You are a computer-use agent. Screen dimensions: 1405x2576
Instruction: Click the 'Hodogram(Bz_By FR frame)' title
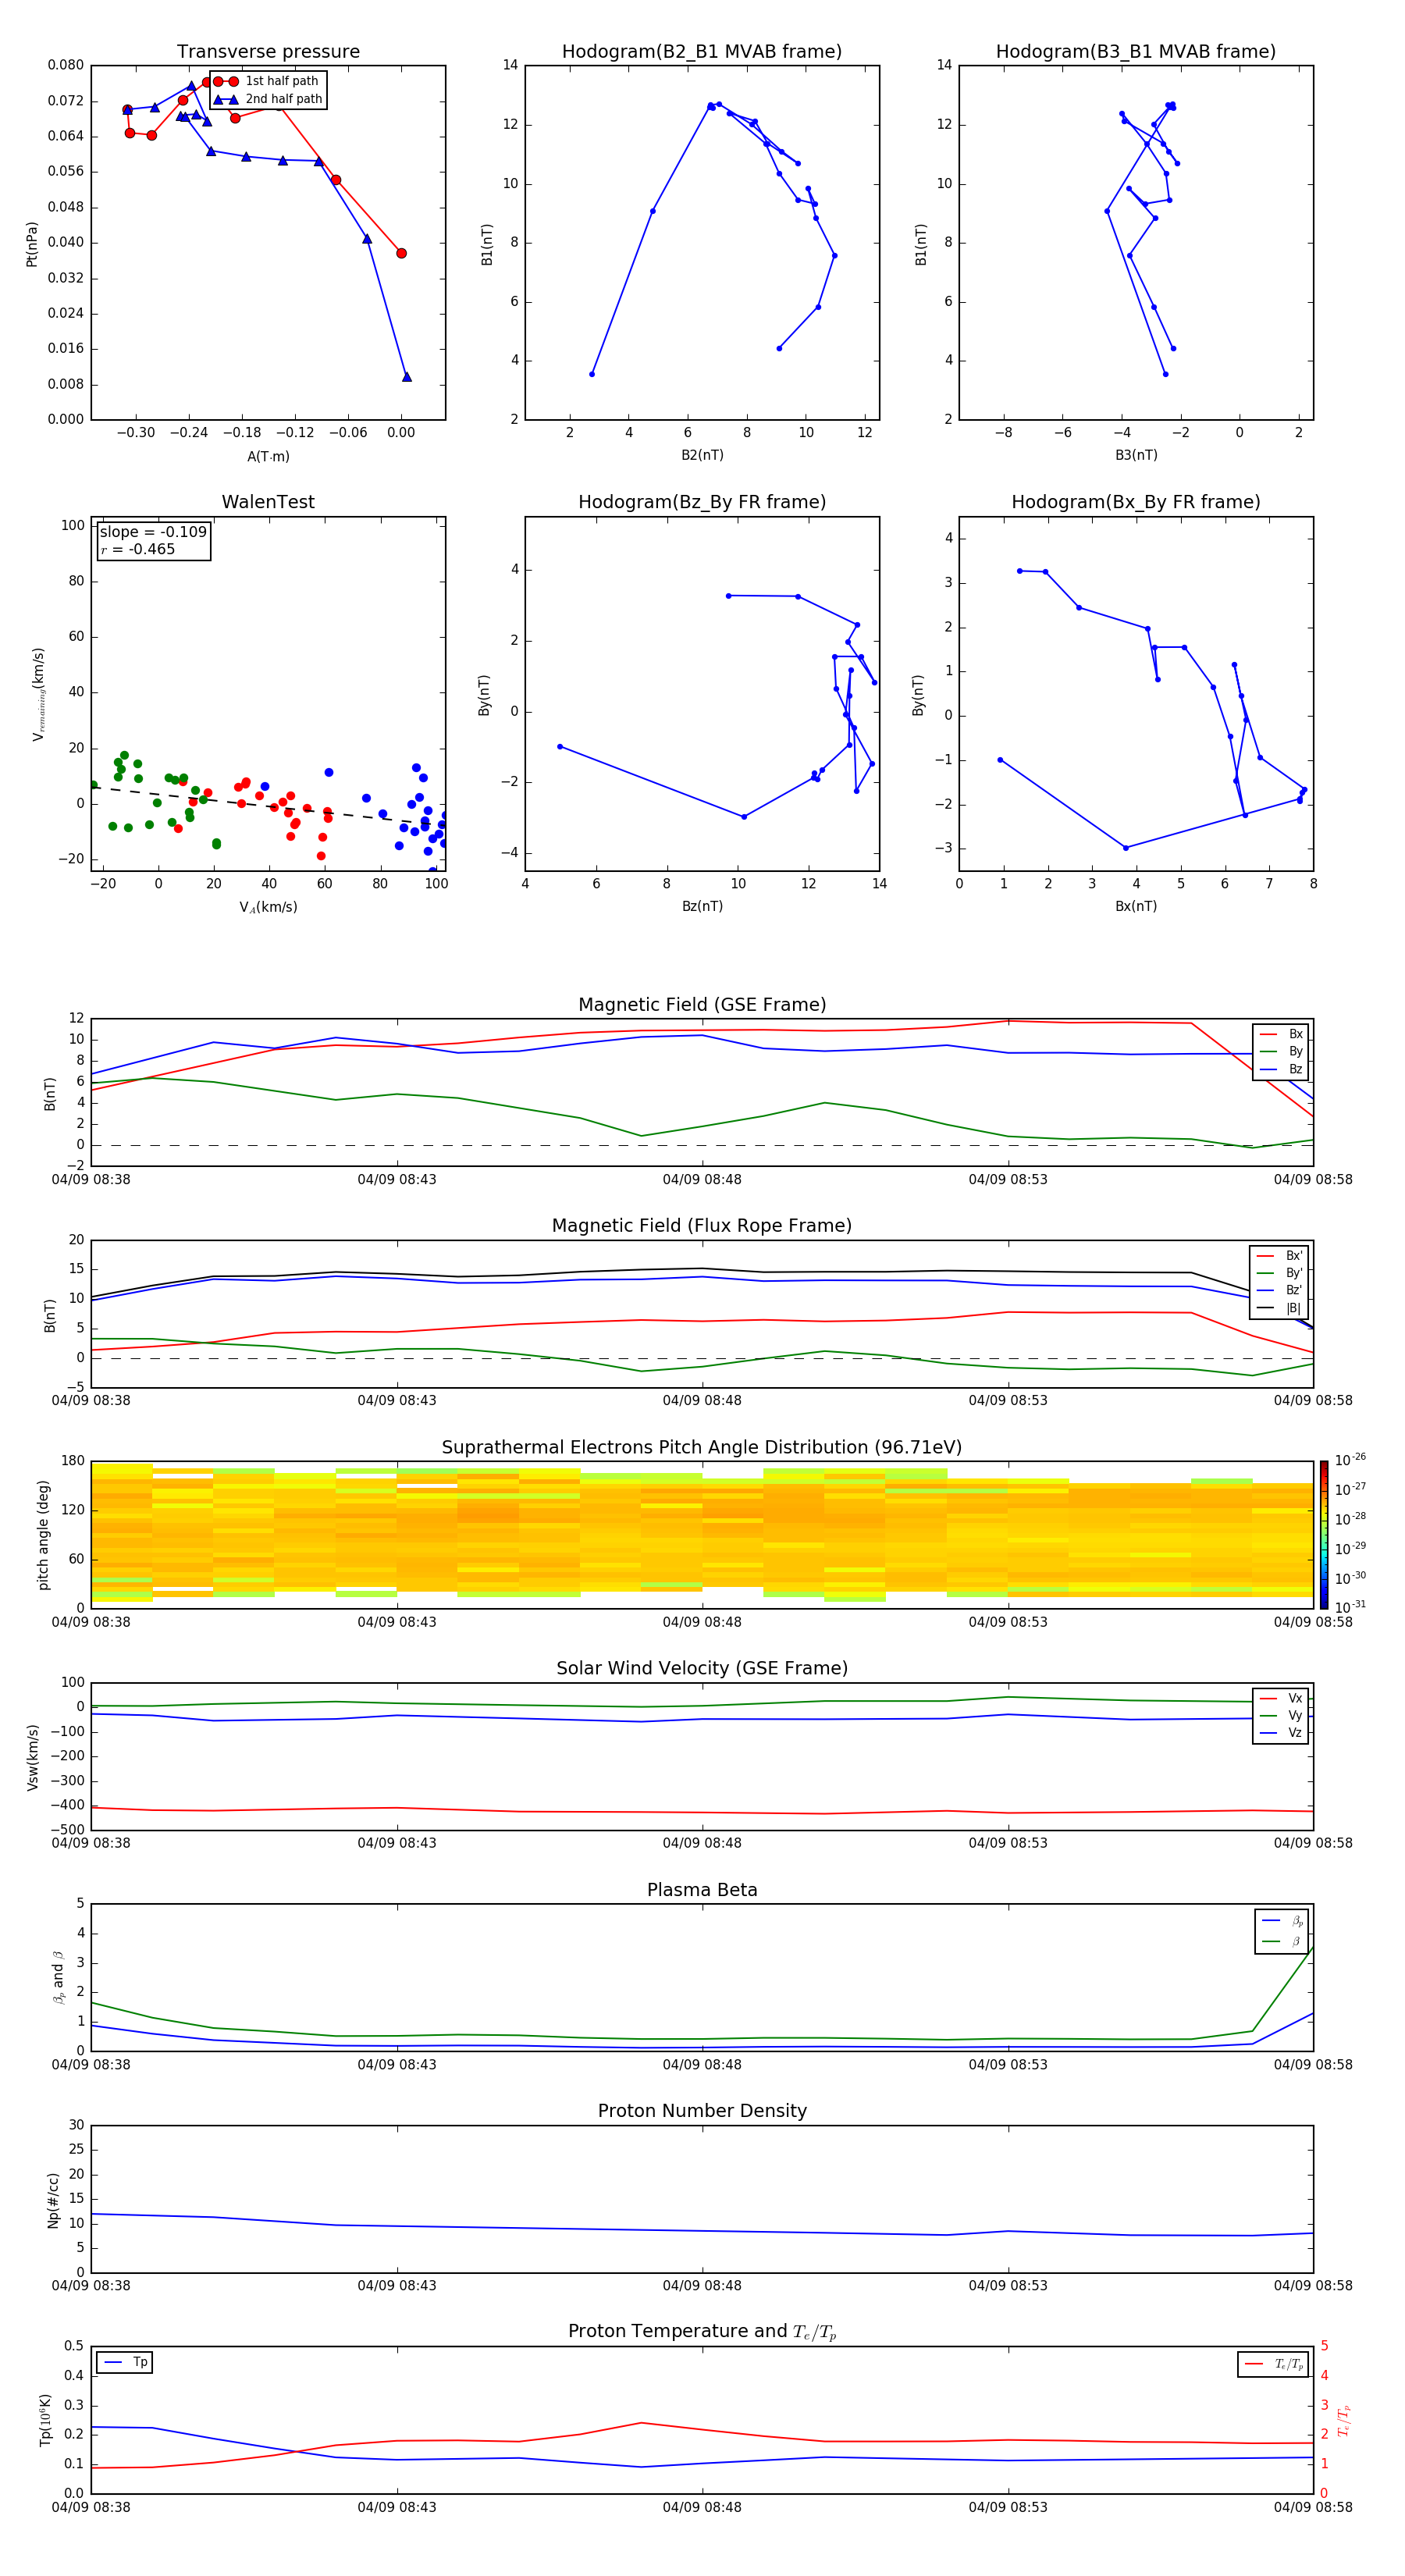point(702,502)
